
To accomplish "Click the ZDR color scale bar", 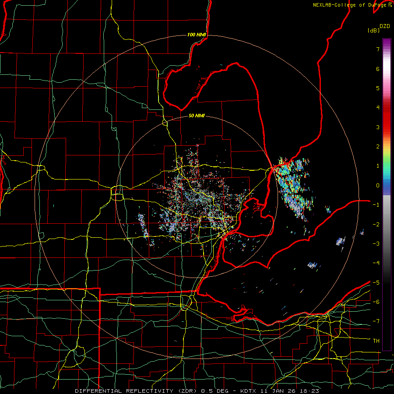I will click(387, 194).
